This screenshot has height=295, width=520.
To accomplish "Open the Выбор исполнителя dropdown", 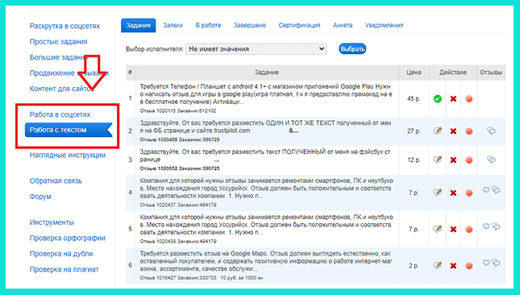I will coord(256,48).
